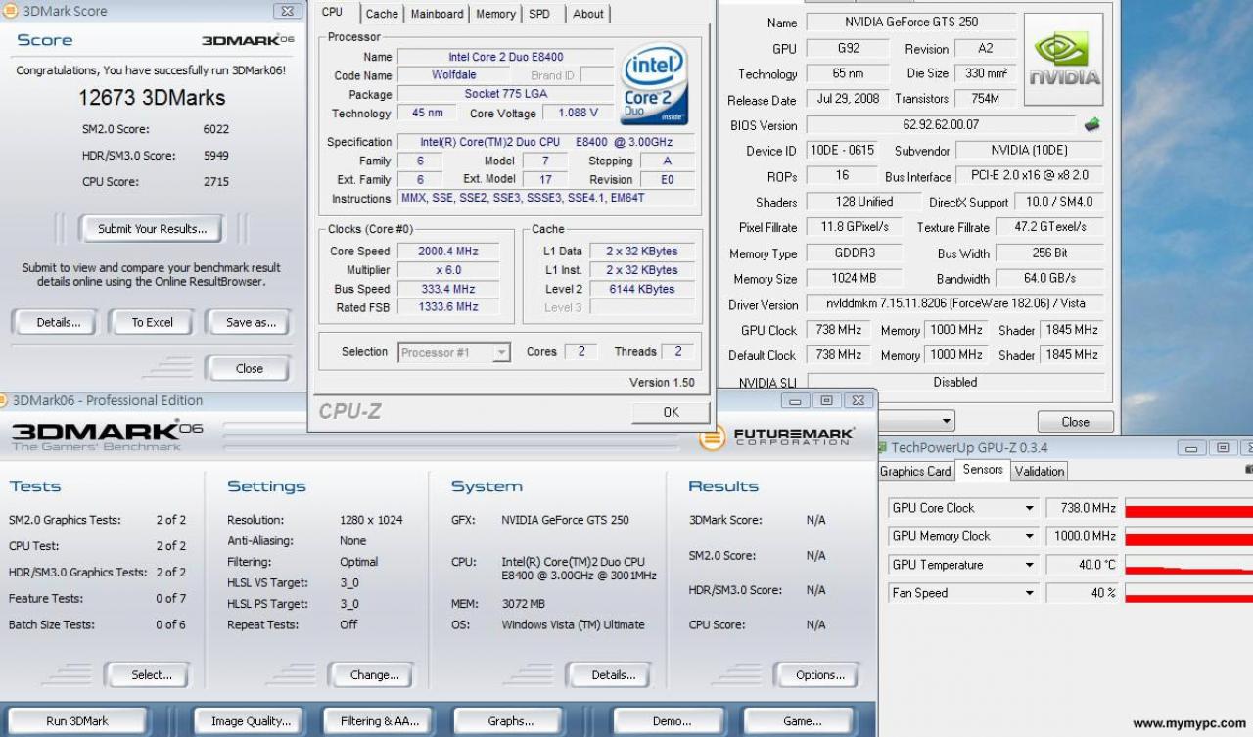Open GPU-Z graphics card selector dropdown
This screenshot has width=1253, height=737.
pyautogui.click(x=947, y=421)
